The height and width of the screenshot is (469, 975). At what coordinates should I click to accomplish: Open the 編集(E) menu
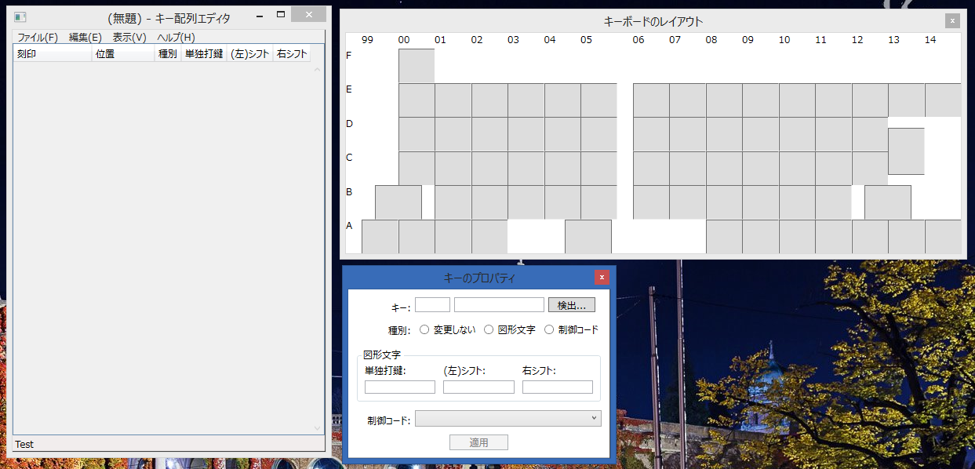point(85,38)
